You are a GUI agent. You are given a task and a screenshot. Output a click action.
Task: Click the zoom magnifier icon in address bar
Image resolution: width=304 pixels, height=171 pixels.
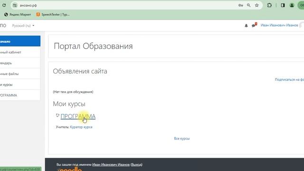pyautogui.click(x=248, y=5)
